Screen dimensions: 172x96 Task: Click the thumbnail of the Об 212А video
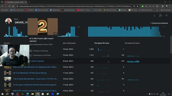pyautogui.click(x=8, y=73)
